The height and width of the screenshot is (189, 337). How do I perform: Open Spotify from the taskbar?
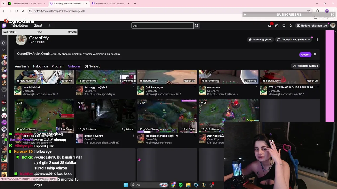click(181, 185)
